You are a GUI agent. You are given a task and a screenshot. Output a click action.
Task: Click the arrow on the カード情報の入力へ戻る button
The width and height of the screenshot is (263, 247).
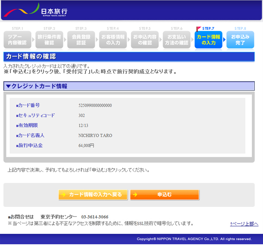click(64, 194)
